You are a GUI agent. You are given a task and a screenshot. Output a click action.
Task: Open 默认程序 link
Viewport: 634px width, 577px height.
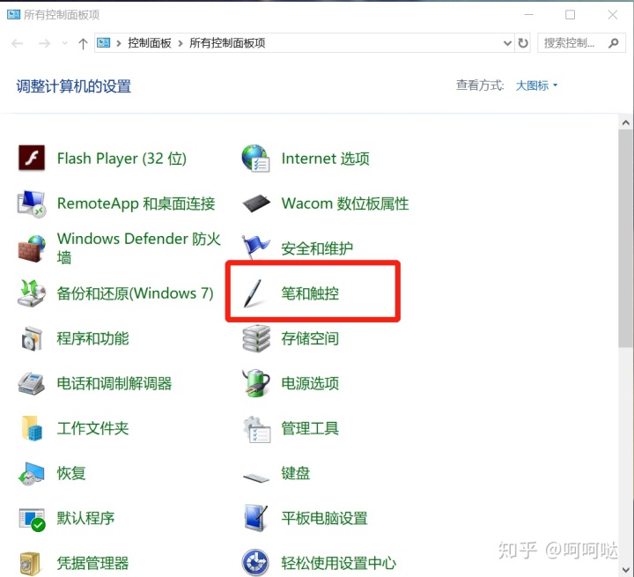click(x=85, y=518)
